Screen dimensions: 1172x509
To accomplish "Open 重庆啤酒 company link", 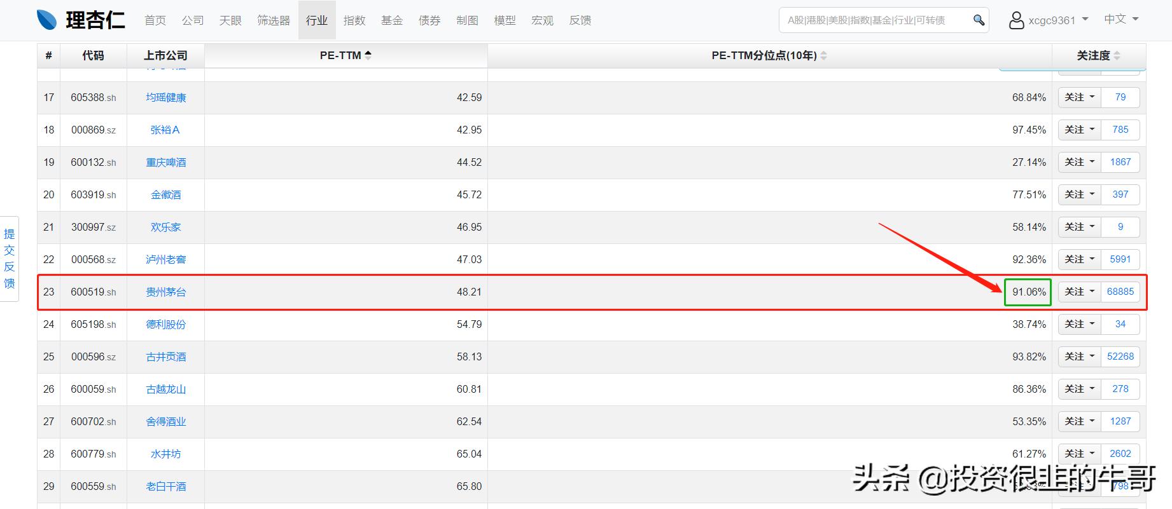I will [166, 162].
